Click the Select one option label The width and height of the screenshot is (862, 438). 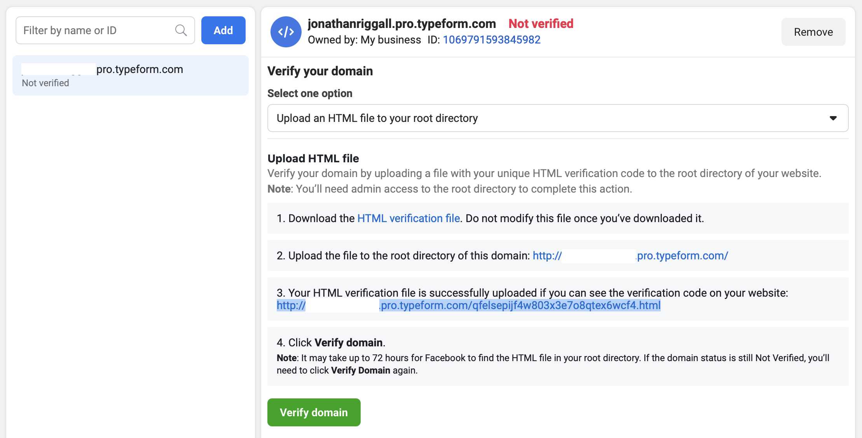click(310, 93)
